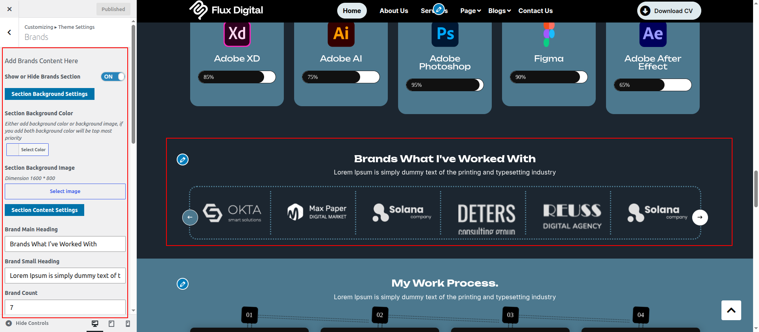This screenshot has height=332, width=759.
Task: Click the first Solana company logo
Action: 402,212
